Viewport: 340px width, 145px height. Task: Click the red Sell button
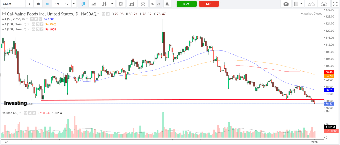click(x=209, y=4)
